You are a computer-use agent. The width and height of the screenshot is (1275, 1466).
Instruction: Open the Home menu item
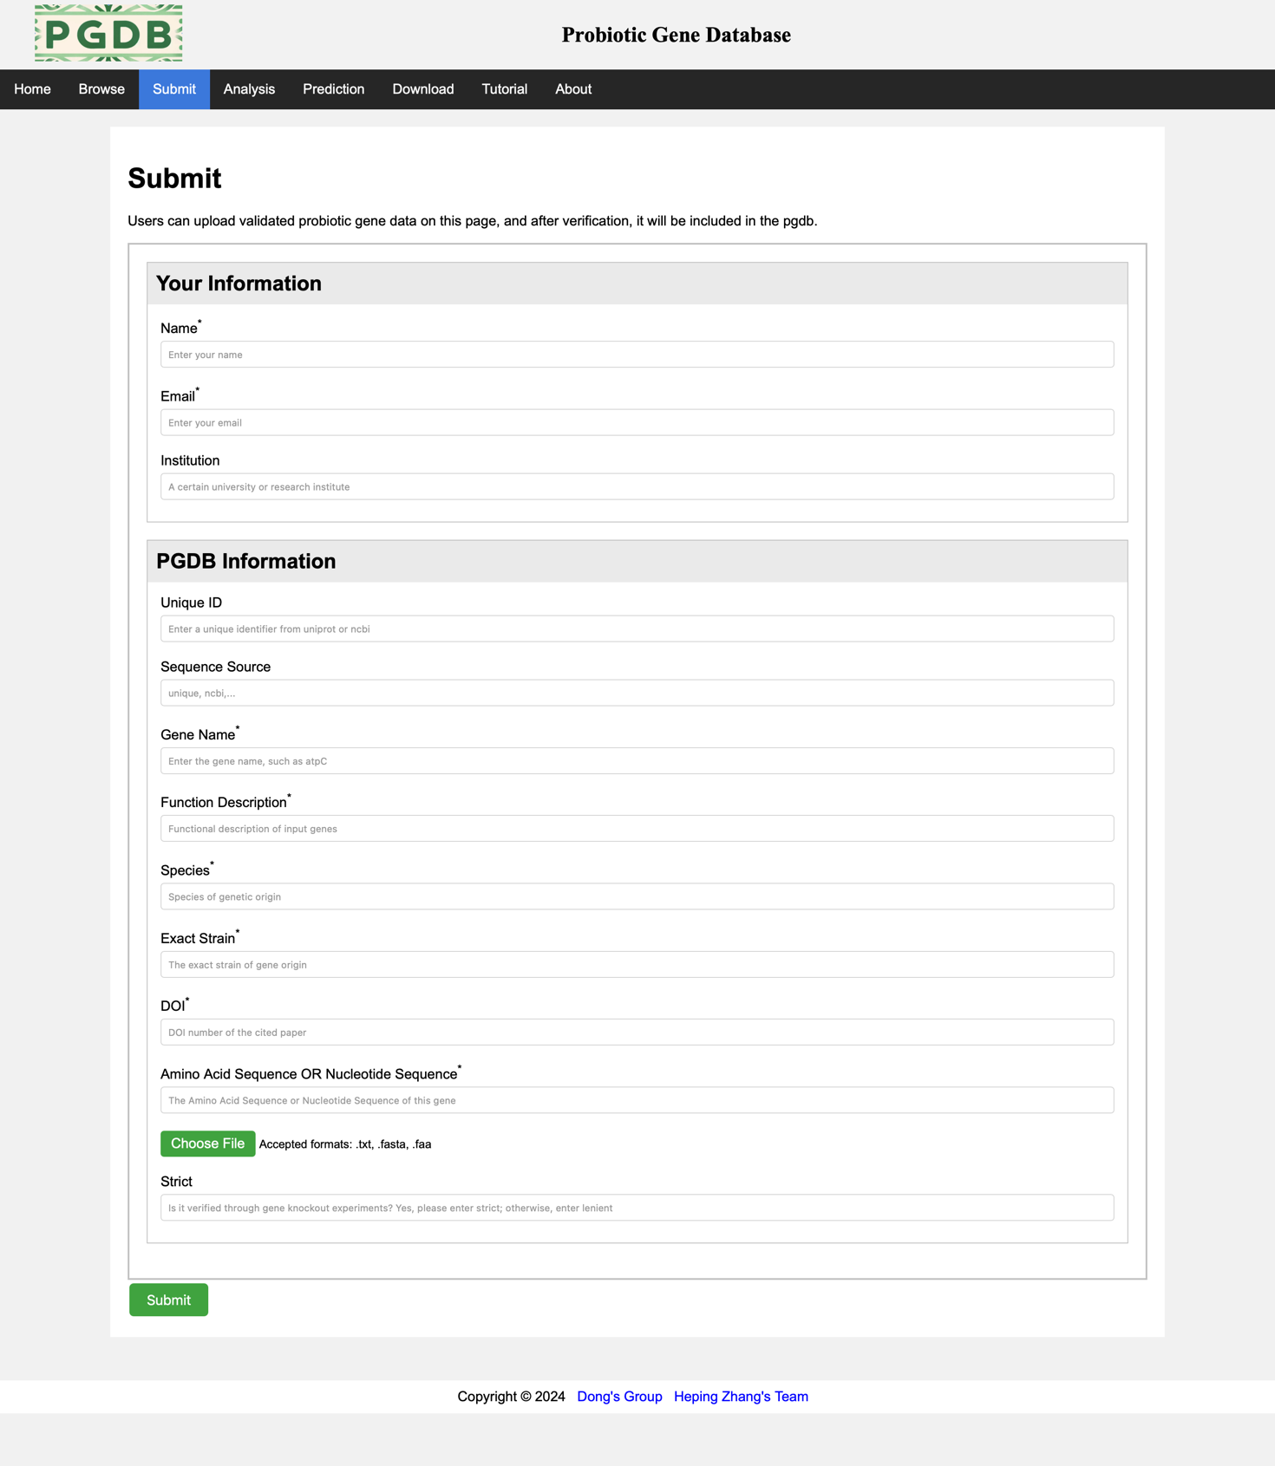click(32, 89)
